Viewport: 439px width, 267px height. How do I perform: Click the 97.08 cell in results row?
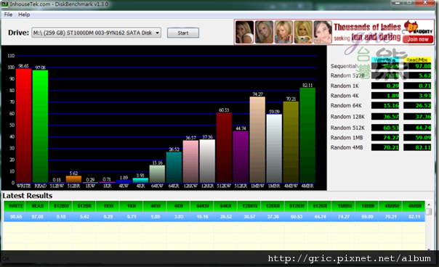click(x=38, y=217)
